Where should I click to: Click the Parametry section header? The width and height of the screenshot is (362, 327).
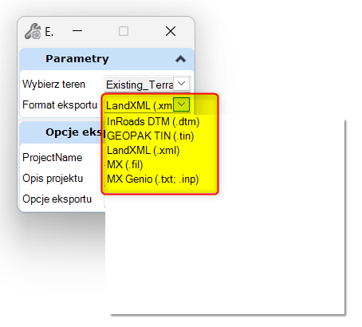[x=106, y=59]
